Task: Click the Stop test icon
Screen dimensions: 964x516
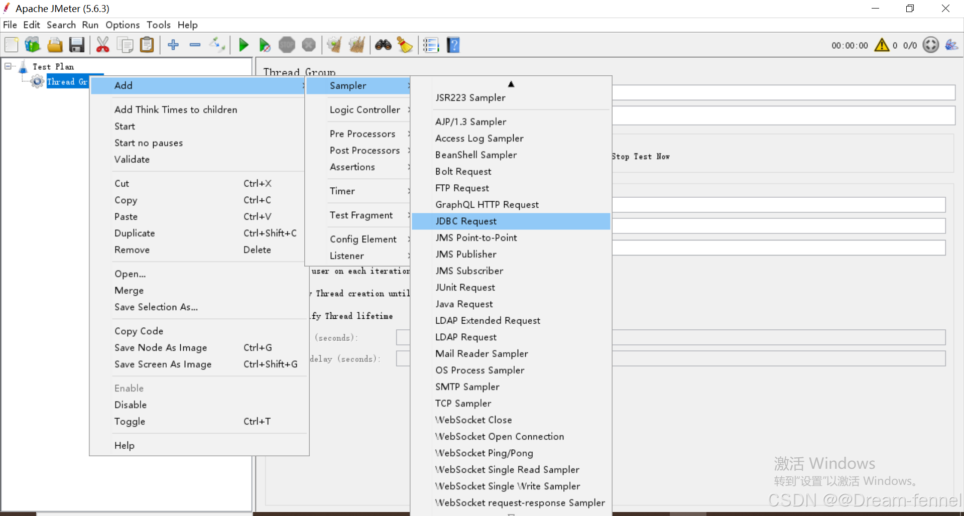Action: click(287, 45)
